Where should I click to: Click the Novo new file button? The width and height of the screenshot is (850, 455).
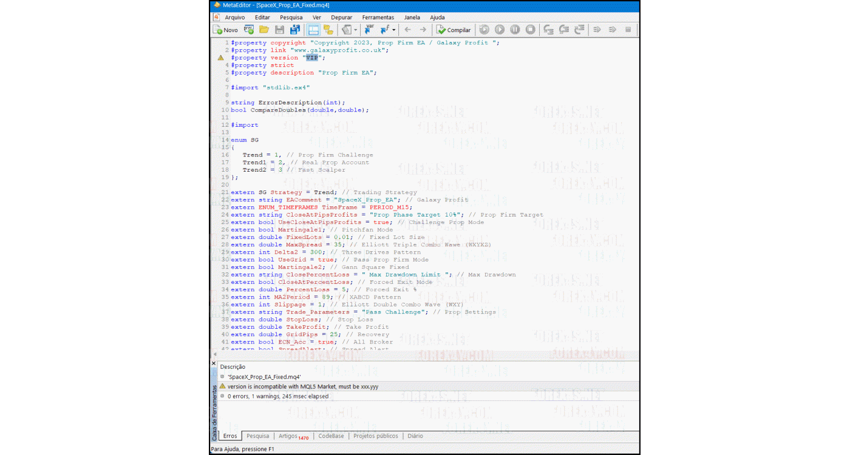pos(225,30)
